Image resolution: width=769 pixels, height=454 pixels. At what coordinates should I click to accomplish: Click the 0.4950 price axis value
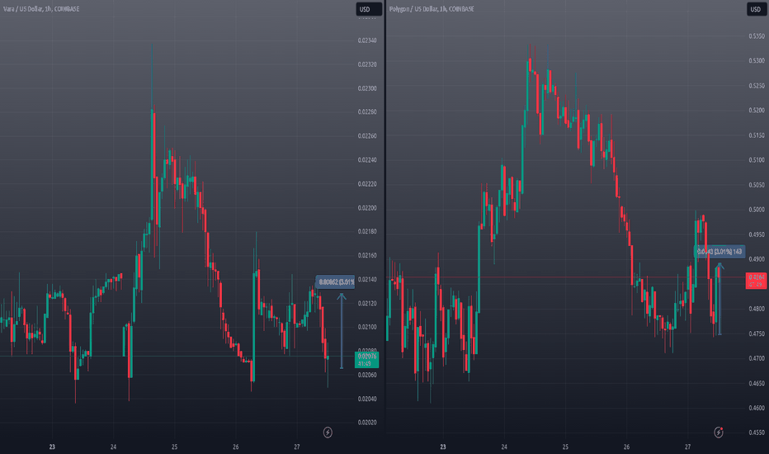(757, 235)
